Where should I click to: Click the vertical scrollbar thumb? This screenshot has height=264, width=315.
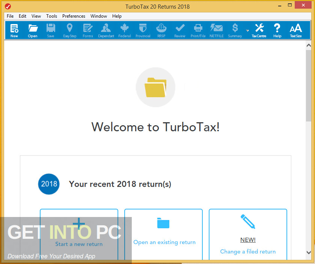point(309,86)
